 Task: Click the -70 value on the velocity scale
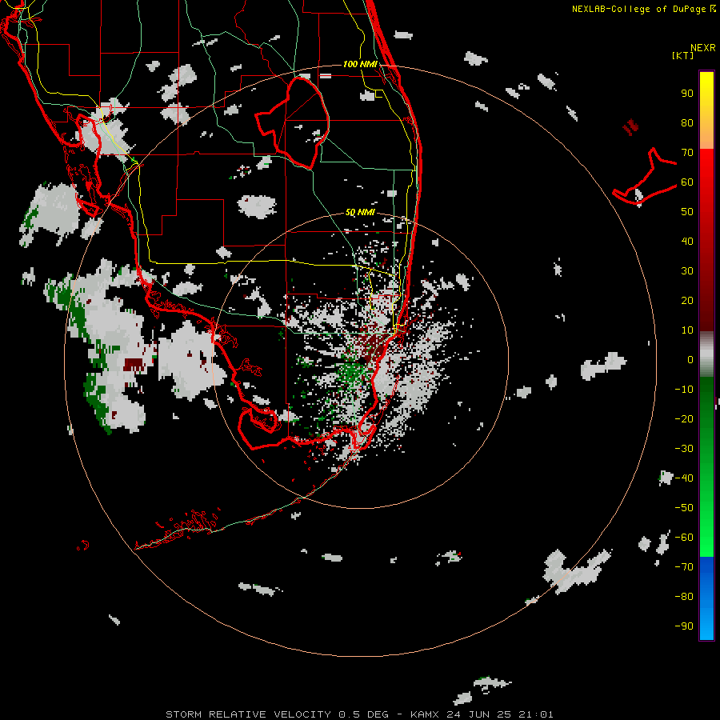pos(684,567)
